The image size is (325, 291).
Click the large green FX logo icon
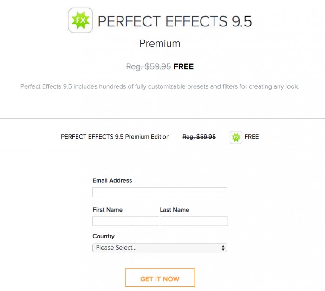click(x=80, y=21)
